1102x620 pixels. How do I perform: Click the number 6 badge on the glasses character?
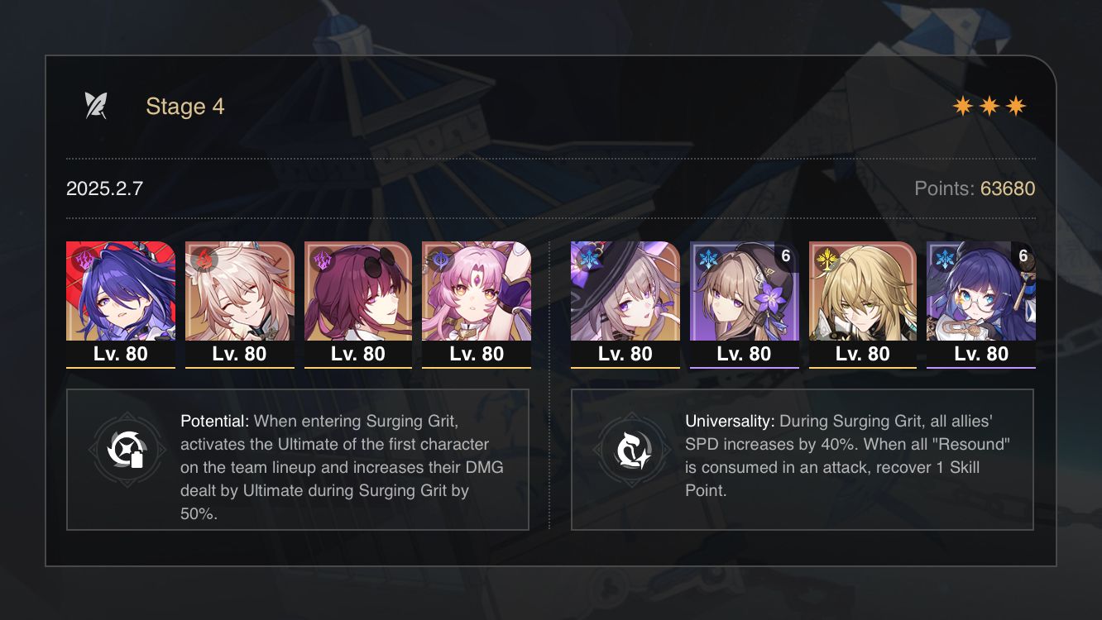pyautogui.click(x=1023, y=256)
